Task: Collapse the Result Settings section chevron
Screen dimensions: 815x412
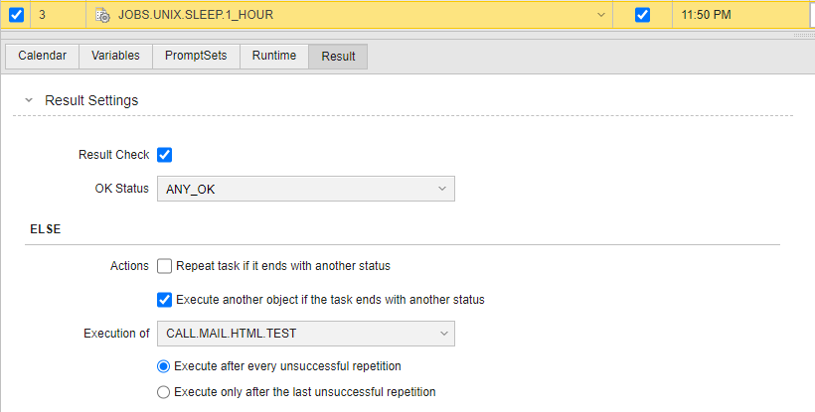Action: 29,100
